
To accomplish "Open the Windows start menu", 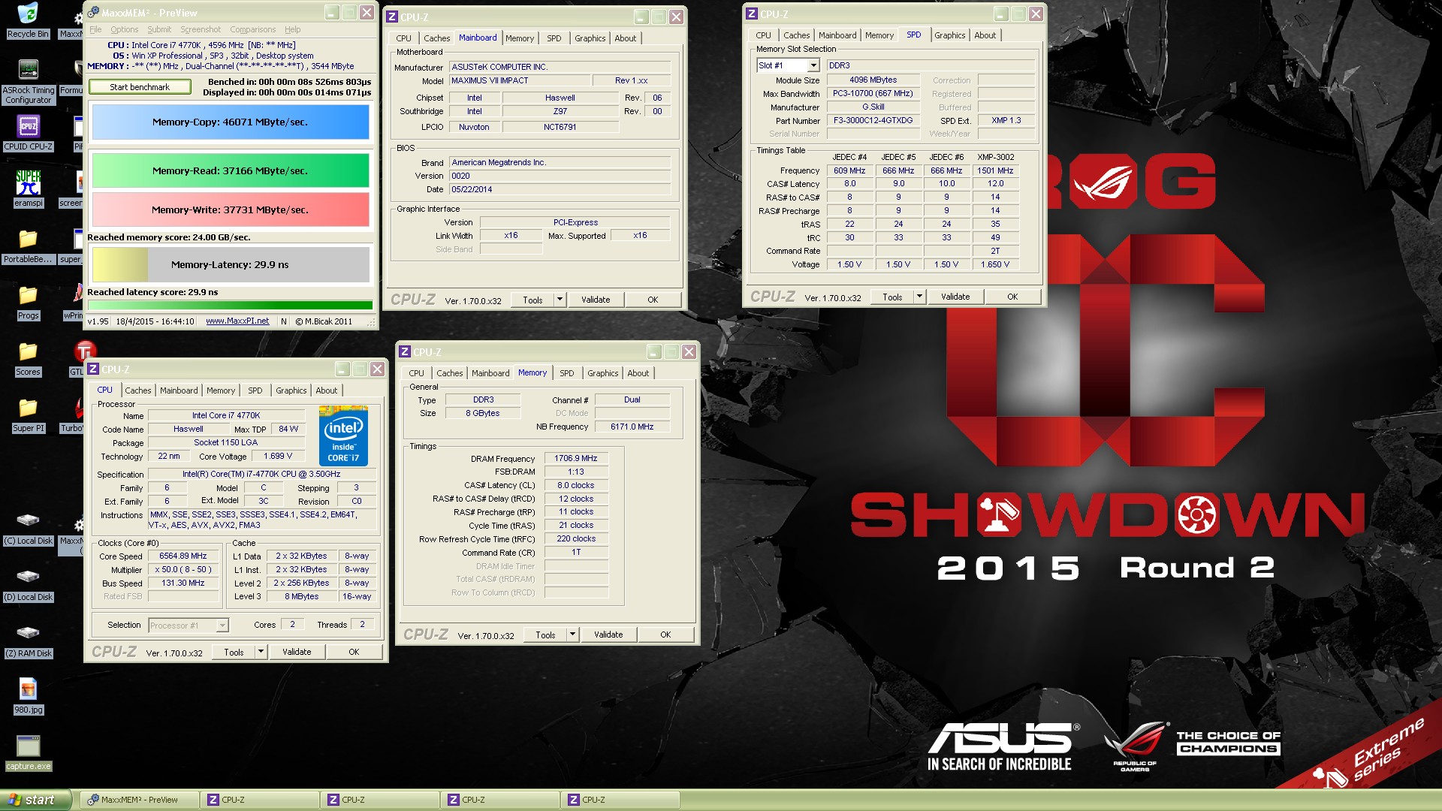I will pos(36,800).
